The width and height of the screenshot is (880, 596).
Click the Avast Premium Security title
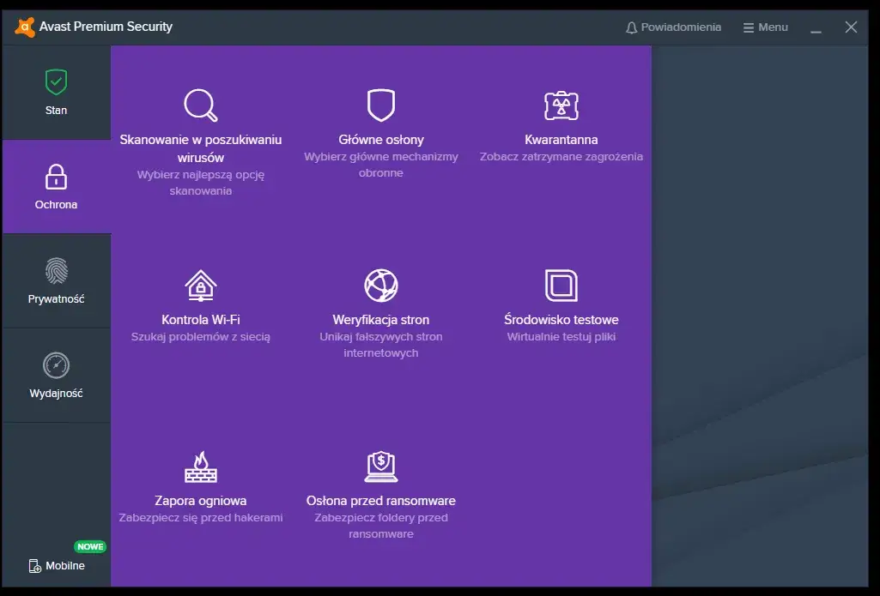point(106,27)
